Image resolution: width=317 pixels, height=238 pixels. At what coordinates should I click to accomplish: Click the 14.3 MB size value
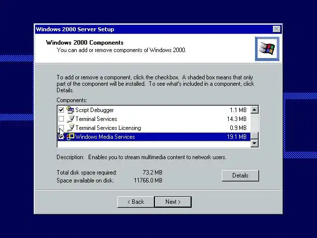237,119
